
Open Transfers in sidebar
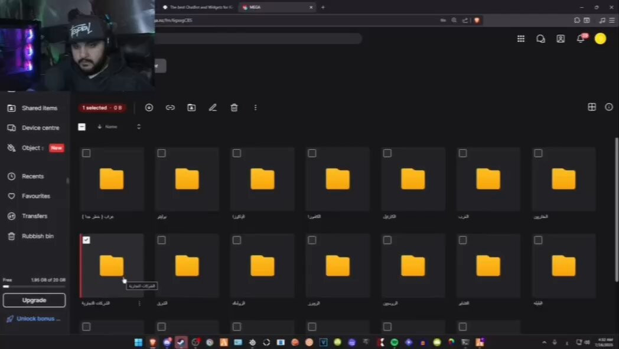(x=34, y=216)
